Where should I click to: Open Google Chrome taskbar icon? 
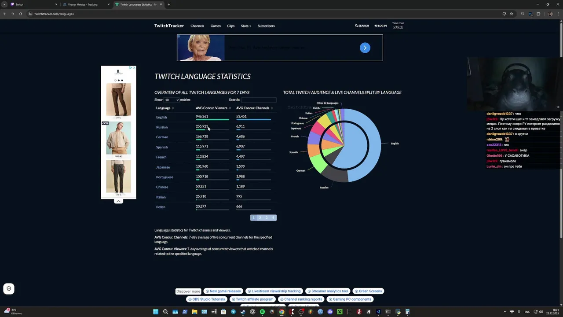[x=281, y=312]
